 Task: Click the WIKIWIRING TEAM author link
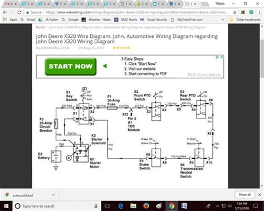(x=55, y=48)
